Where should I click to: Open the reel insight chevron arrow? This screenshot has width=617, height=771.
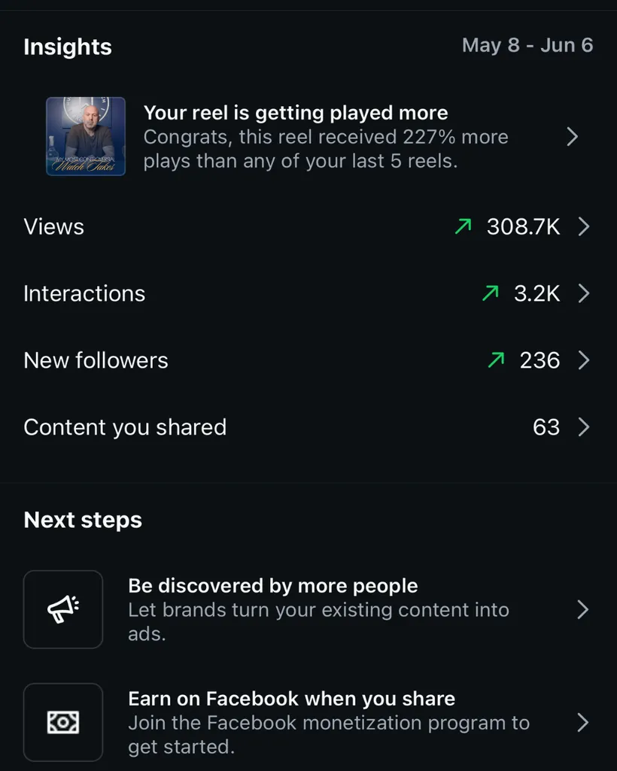point(572,137)
